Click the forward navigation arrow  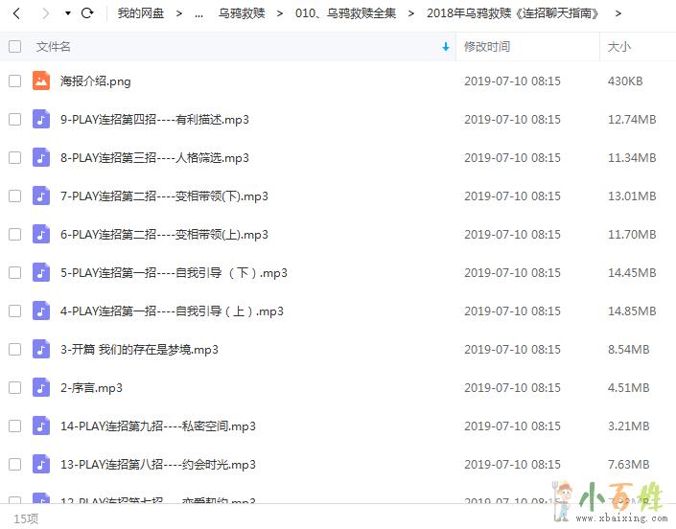[x=43, y=13]
